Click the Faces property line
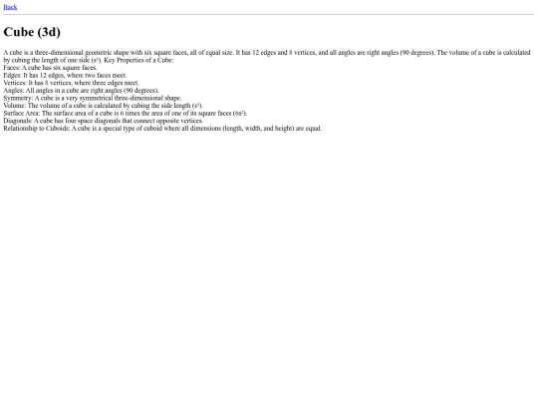Screen dimensions: 538x404 click(50, 68)
